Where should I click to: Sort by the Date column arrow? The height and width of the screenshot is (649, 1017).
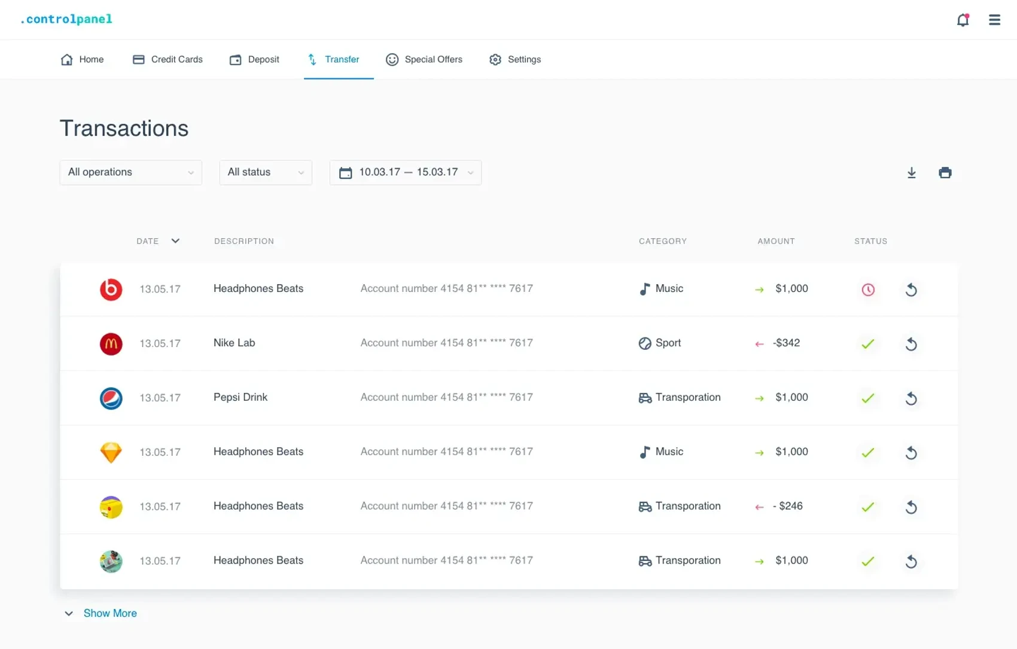[175, 241]
